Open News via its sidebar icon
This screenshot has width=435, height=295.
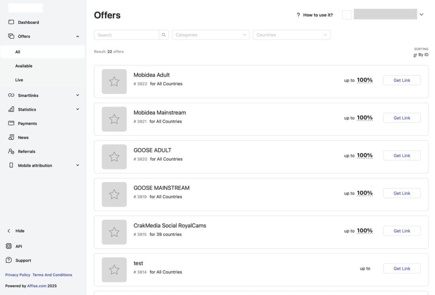[11, 138]
